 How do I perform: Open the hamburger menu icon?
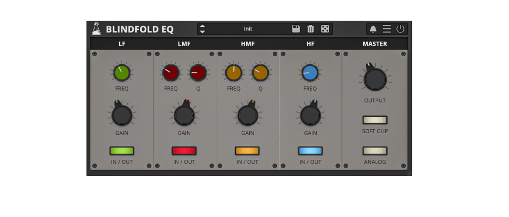(387, 29)
